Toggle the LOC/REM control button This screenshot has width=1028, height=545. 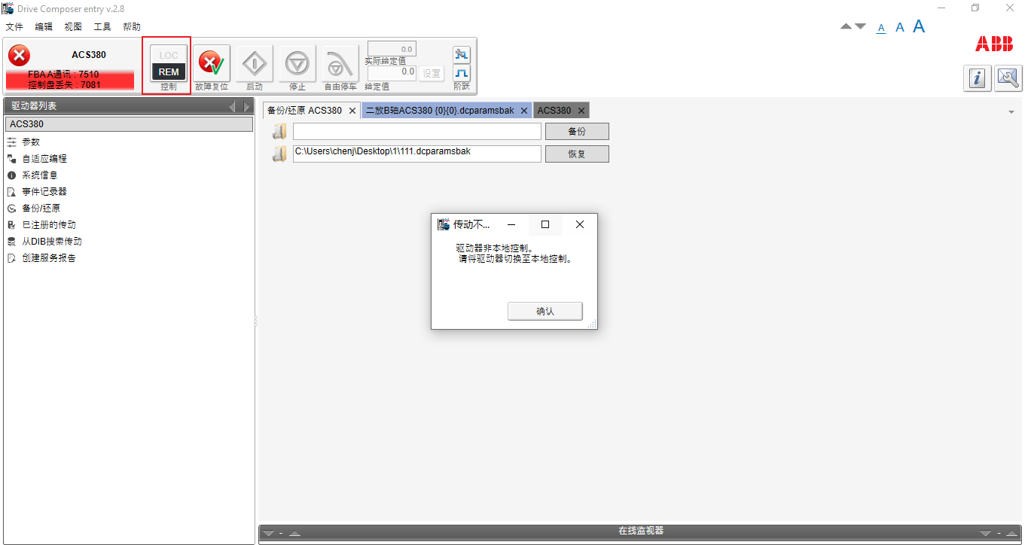click(x=169, y=63)
